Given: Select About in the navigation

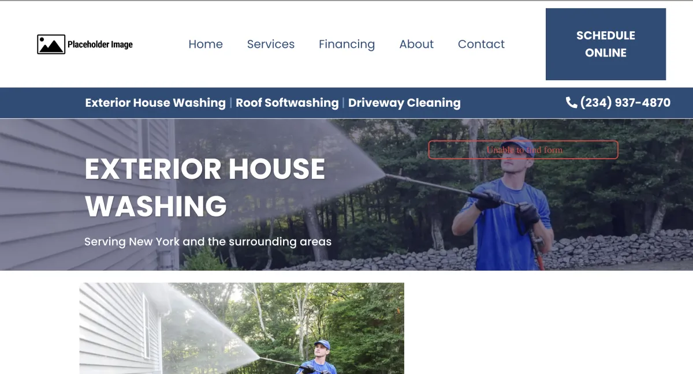Looking at the screenshot, I should click(x=416, y=44).
